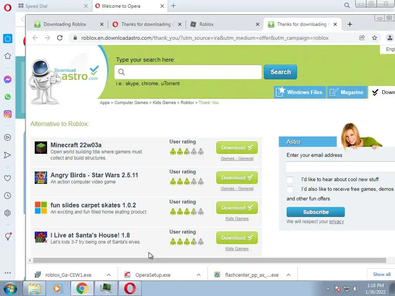
Task: Open Show all downloads
Action: click(x=381, y=274)
